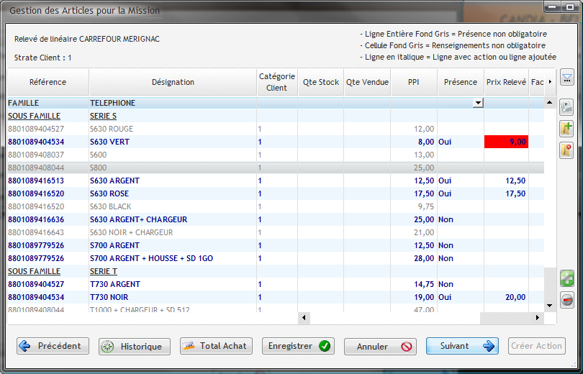Click the remove article icon with red mark
Image resolution: width=583 pixels, height=374 pixels.
click(x=566, y=150)
